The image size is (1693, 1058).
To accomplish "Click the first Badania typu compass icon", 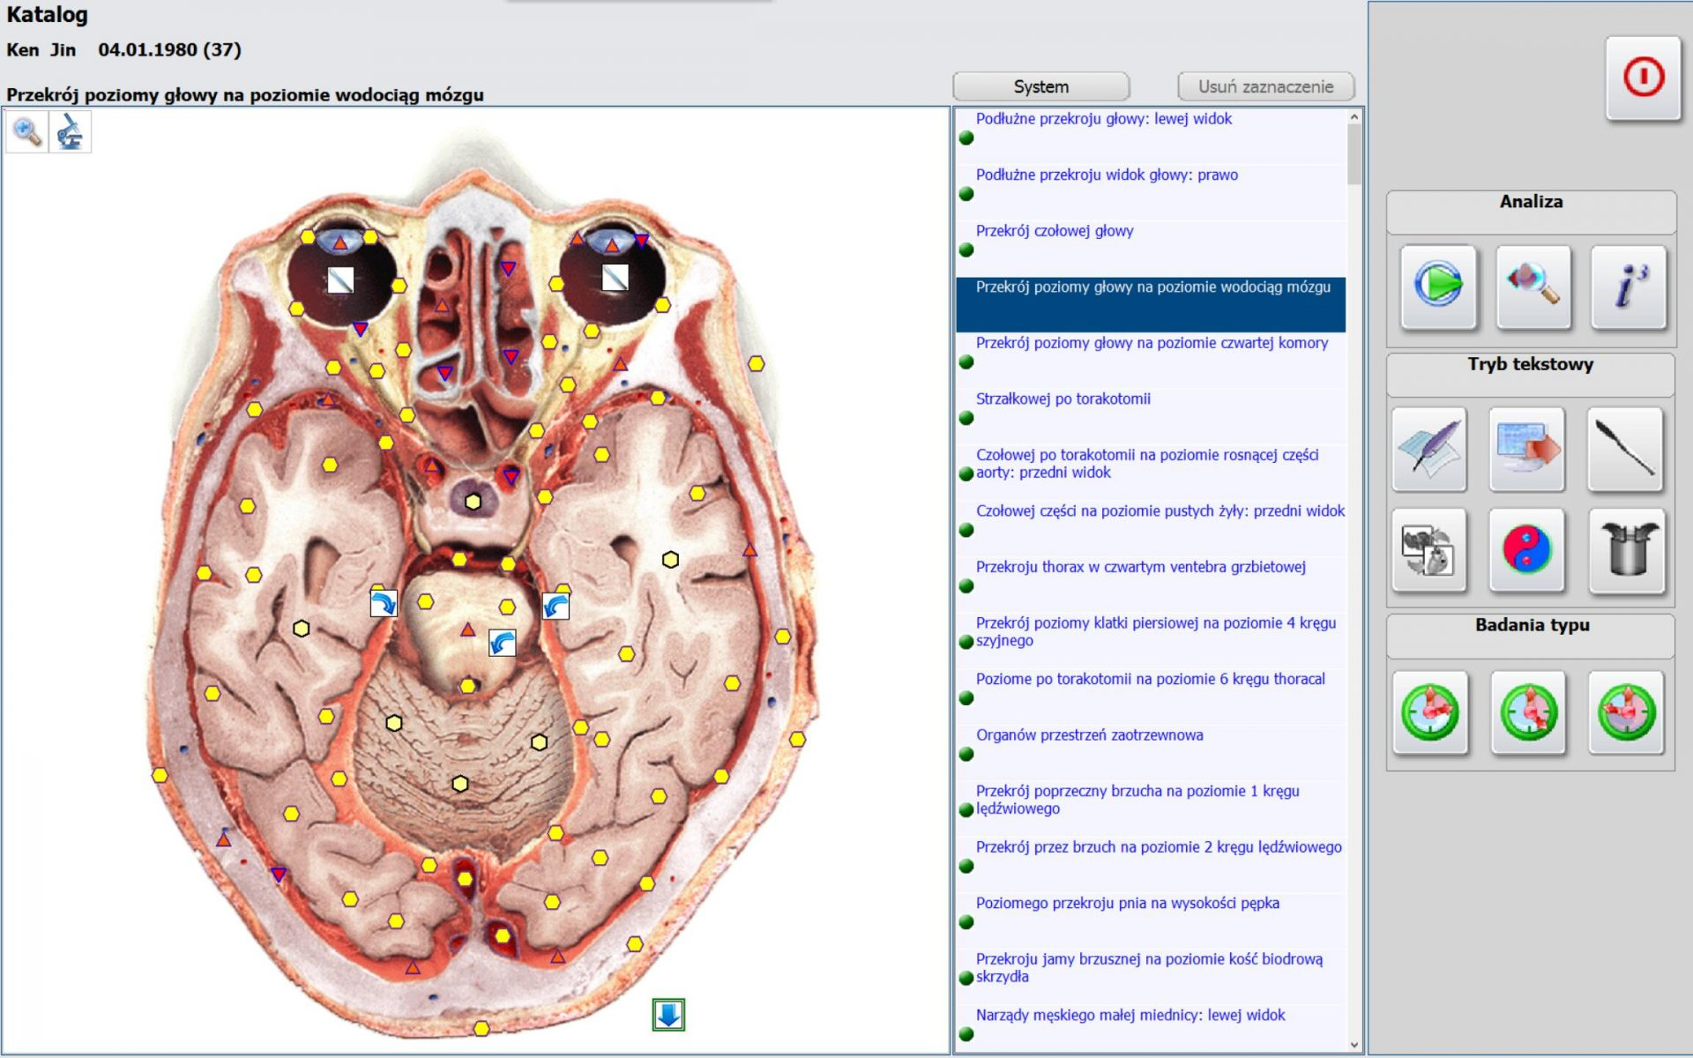I will 1430,712.
